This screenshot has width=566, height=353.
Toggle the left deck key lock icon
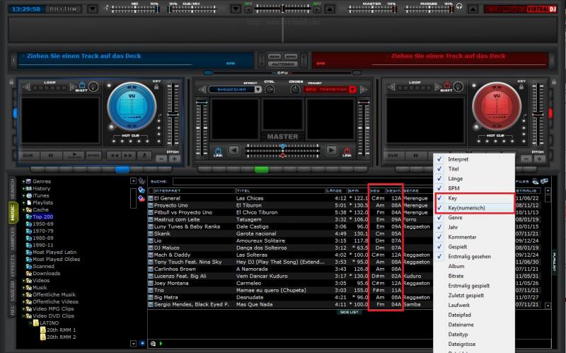(156, 87)
